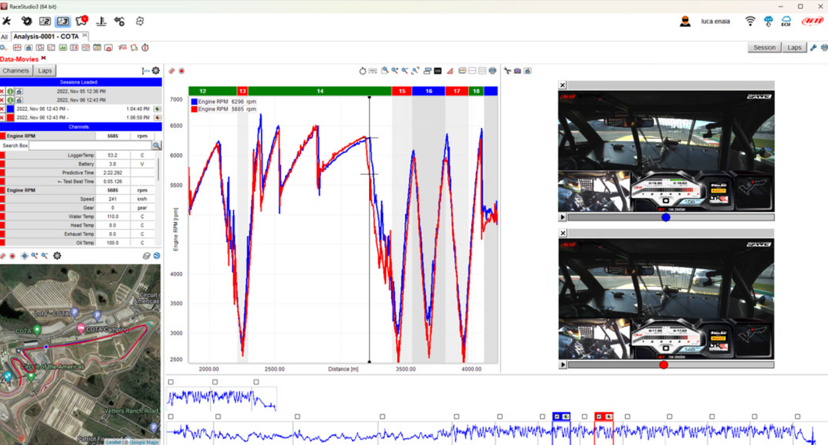Toggle the red lap's checked checkbox in timeline
The width and height of the screenshot is (828, 445).
[x=599, y=417]
